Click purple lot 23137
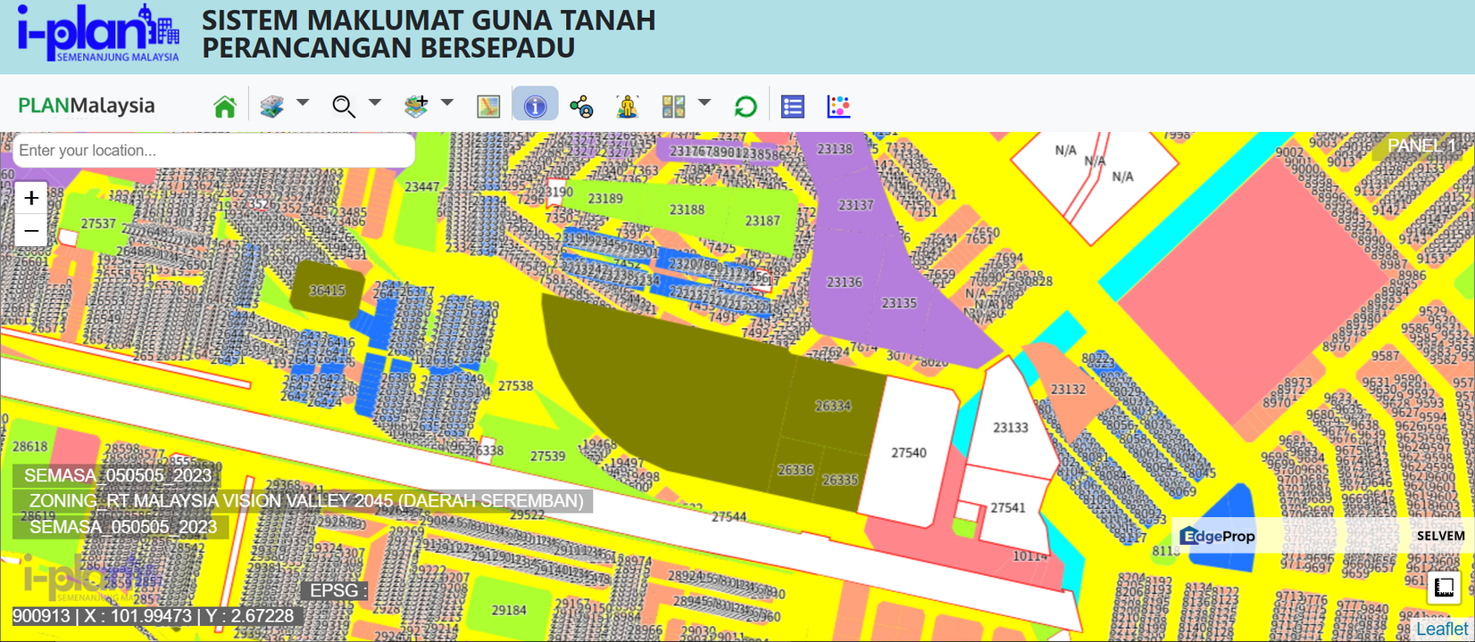The height and width of the screenshot is (642, 1475). click(855, 205)
